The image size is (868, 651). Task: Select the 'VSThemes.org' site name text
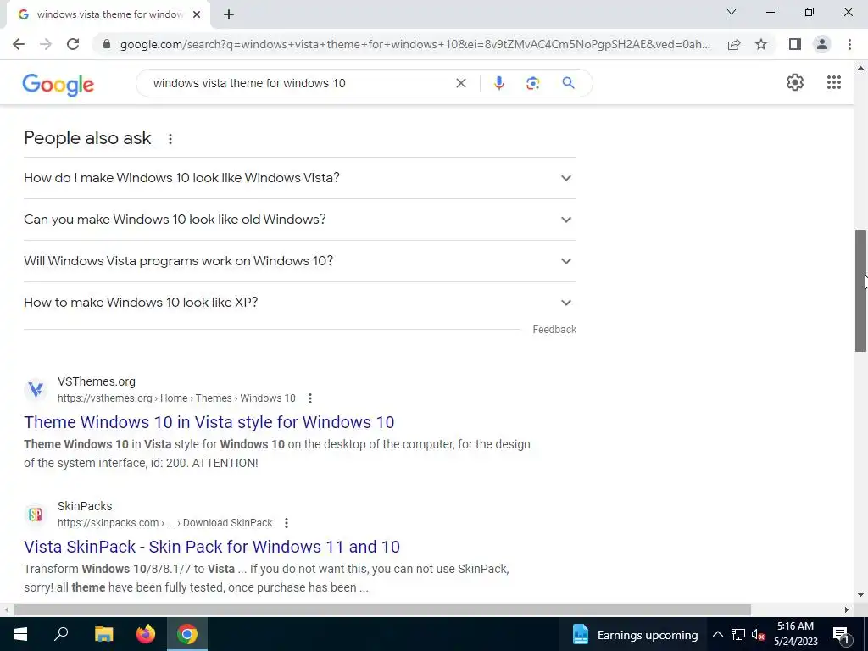tap(97, 381)
